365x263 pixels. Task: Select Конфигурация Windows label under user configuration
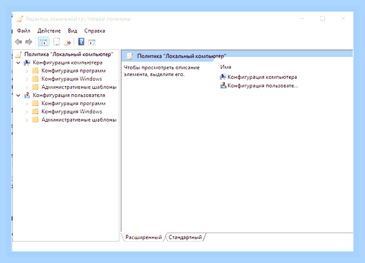coord(72,111)
